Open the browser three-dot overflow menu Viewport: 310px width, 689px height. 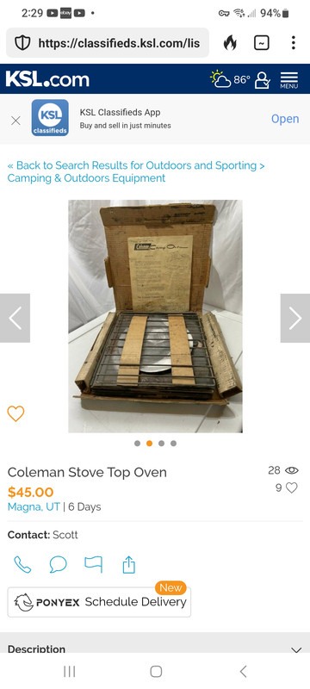(294, 42)
